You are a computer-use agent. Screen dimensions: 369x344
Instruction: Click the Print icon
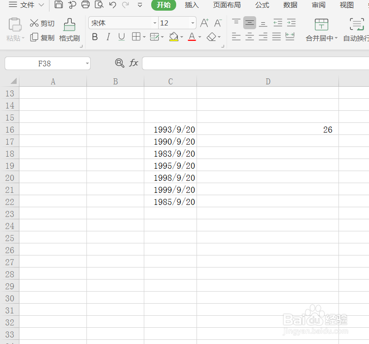point(86,5)
